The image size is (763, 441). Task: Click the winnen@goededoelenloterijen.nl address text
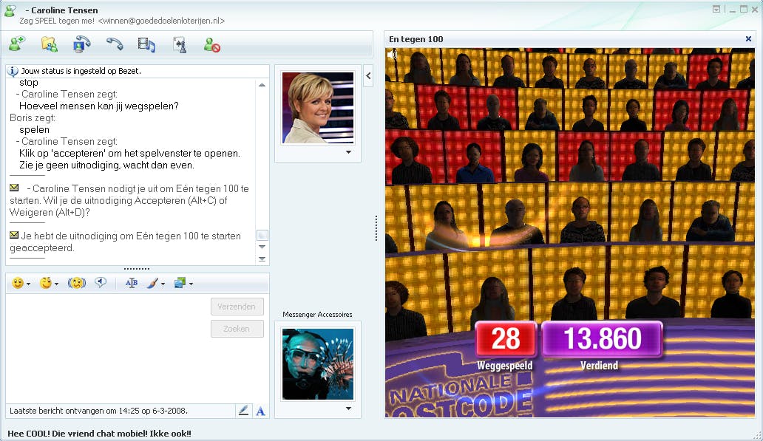(x=162, y=21)
